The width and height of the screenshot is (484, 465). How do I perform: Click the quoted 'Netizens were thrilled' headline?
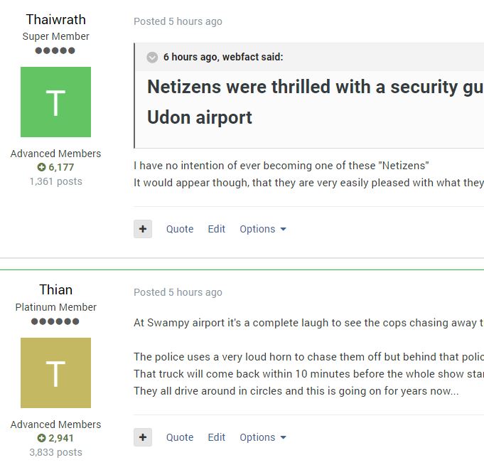[316, 102]
